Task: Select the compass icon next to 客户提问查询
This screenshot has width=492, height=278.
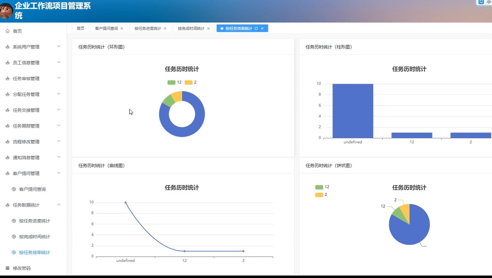Action: (x=13, y=189)
